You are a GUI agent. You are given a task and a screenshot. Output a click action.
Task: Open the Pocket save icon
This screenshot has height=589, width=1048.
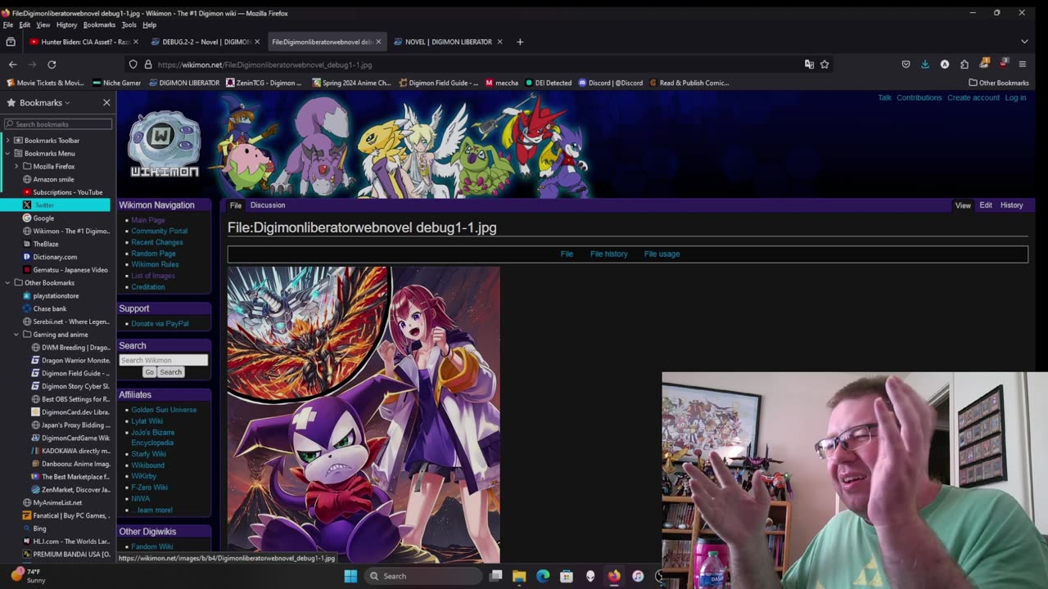906,65
